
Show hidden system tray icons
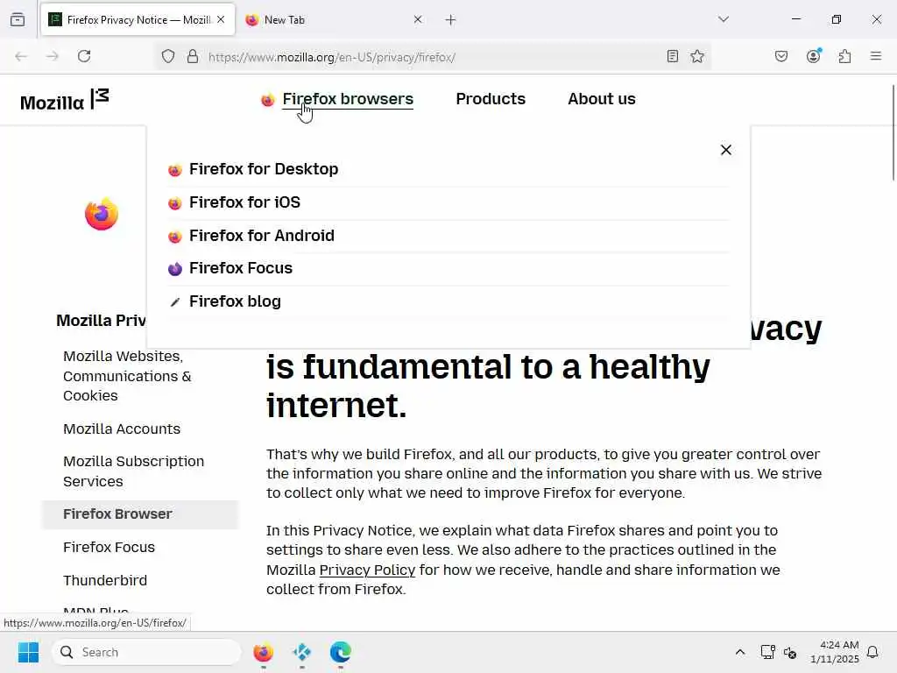pos(739,652)
